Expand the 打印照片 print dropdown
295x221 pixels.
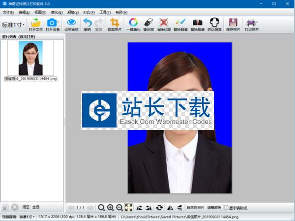[256, 23]
